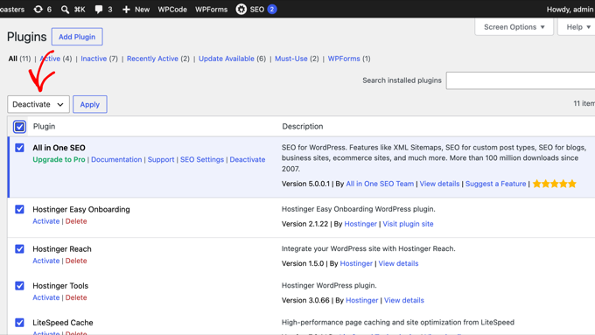Image resolution: width=595 pixels, height=335 pixels.
Task: View details for Hostinger Reach
Action: click(x=398, y=263)
